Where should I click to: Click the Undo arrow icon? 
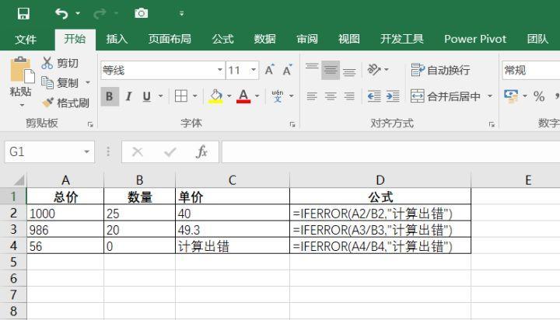tap(62, 13)
